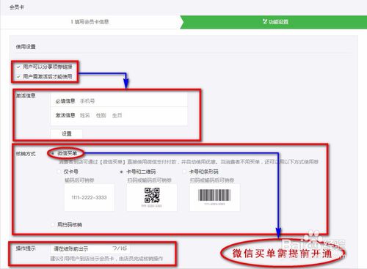Click 输码后可销券 caption under 仅卡号

pyautogui.click(x=79, y=180)
